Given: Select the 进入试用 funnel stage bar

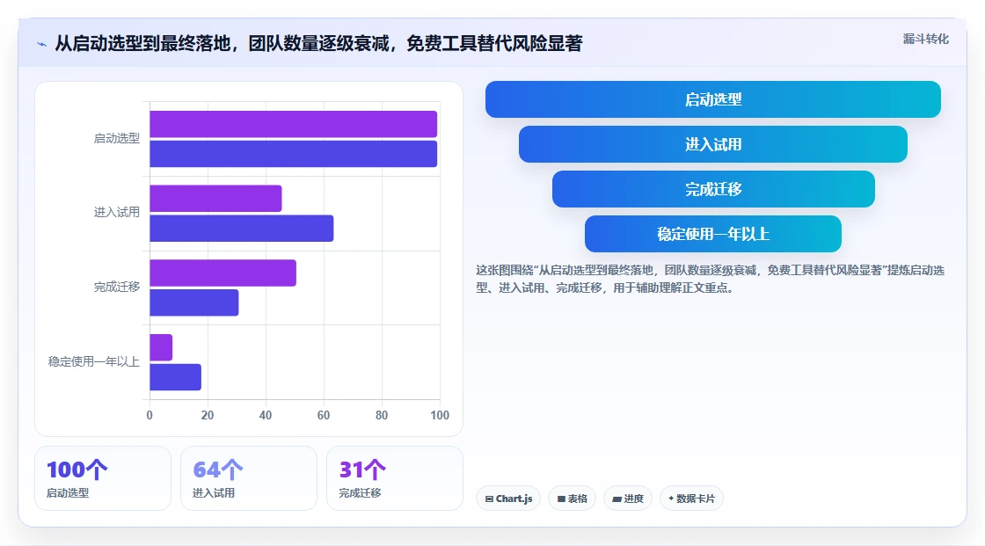Looking at the screenshot, I should [x=713, y=144].
